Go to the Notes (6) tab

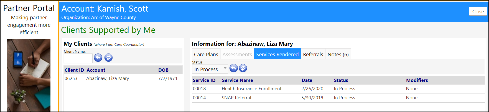click(x=338, y=54)
